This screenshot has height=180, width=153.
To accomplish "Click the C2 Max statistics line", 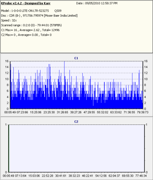I will (26, 35).
